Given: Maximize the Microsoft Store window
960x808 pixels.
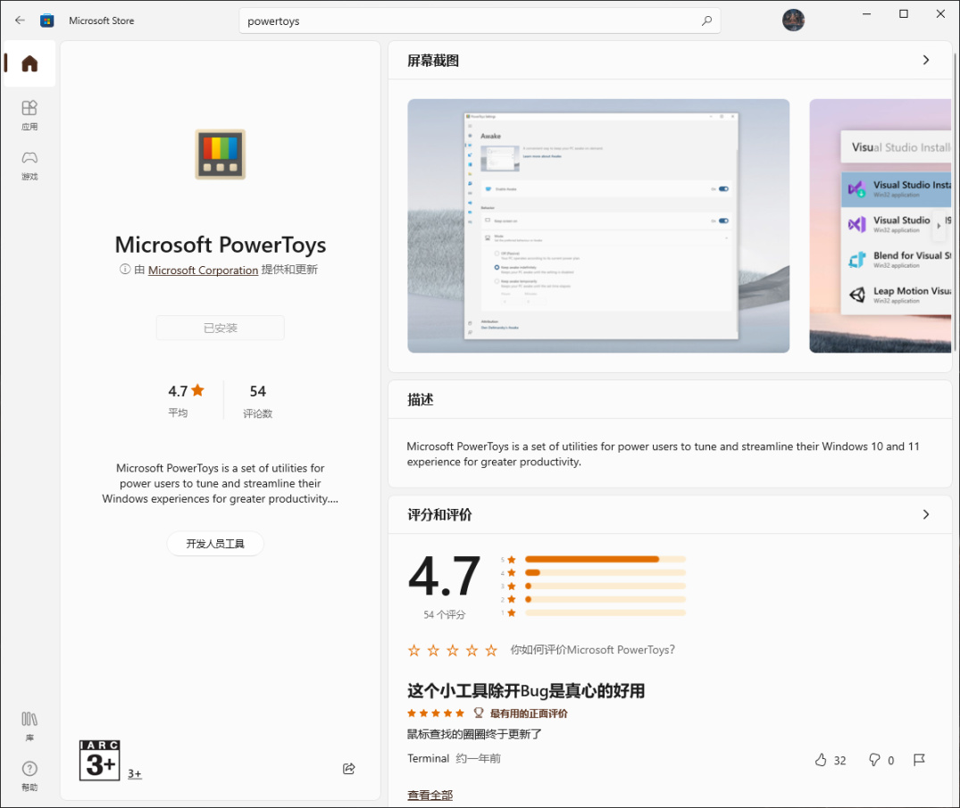Looking at the screenshot, I should 903,14.
